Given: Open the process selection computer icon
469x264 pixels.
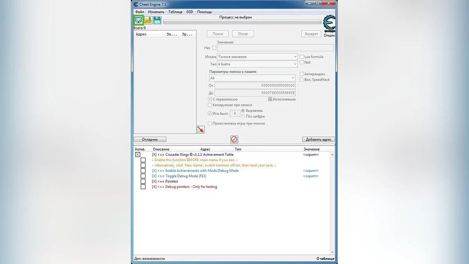Looking at the screenshot, I should (138, 20).
